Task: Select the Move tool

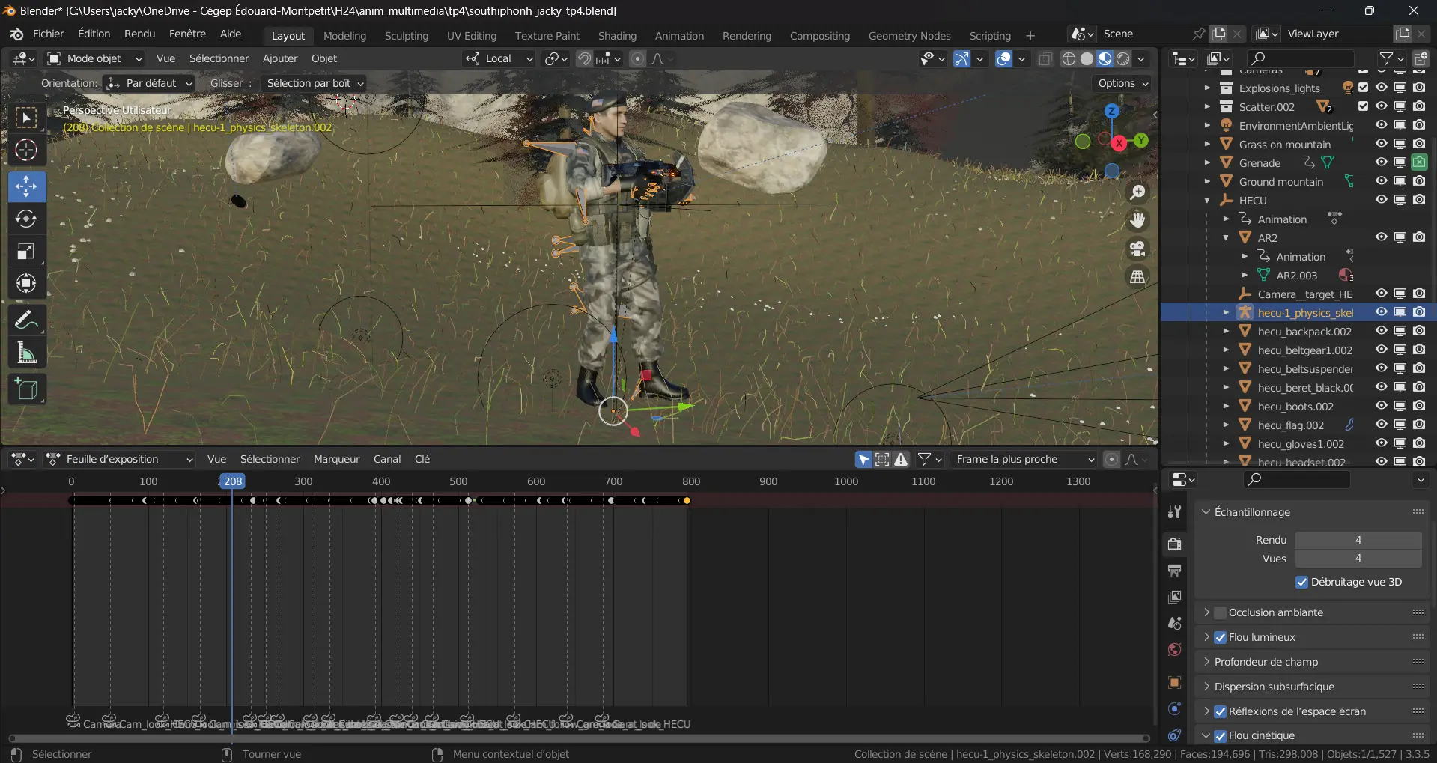Action: (26, 186)
